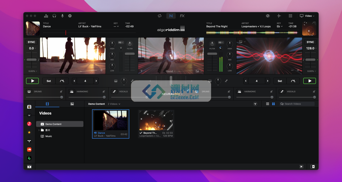
Task: Click the left deck jump-to-cue arrow button
Action: 62,81
